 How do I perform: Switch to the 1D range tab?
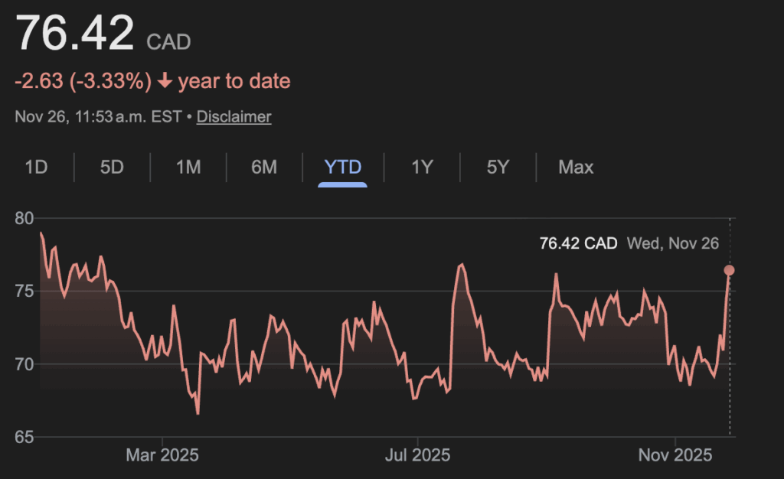(x=36, y=167)
